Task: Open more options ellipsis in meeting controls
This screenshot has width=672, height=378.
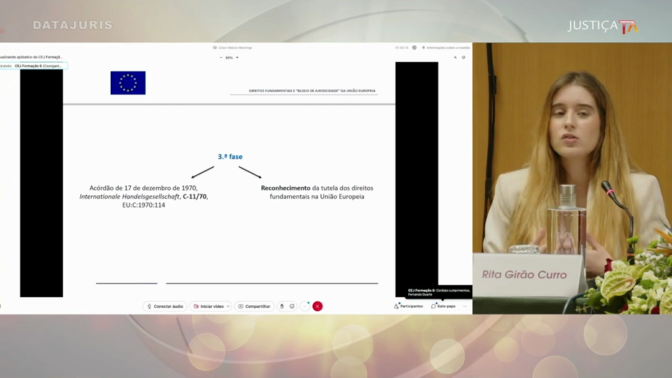Action: click(x=305, y=307)
